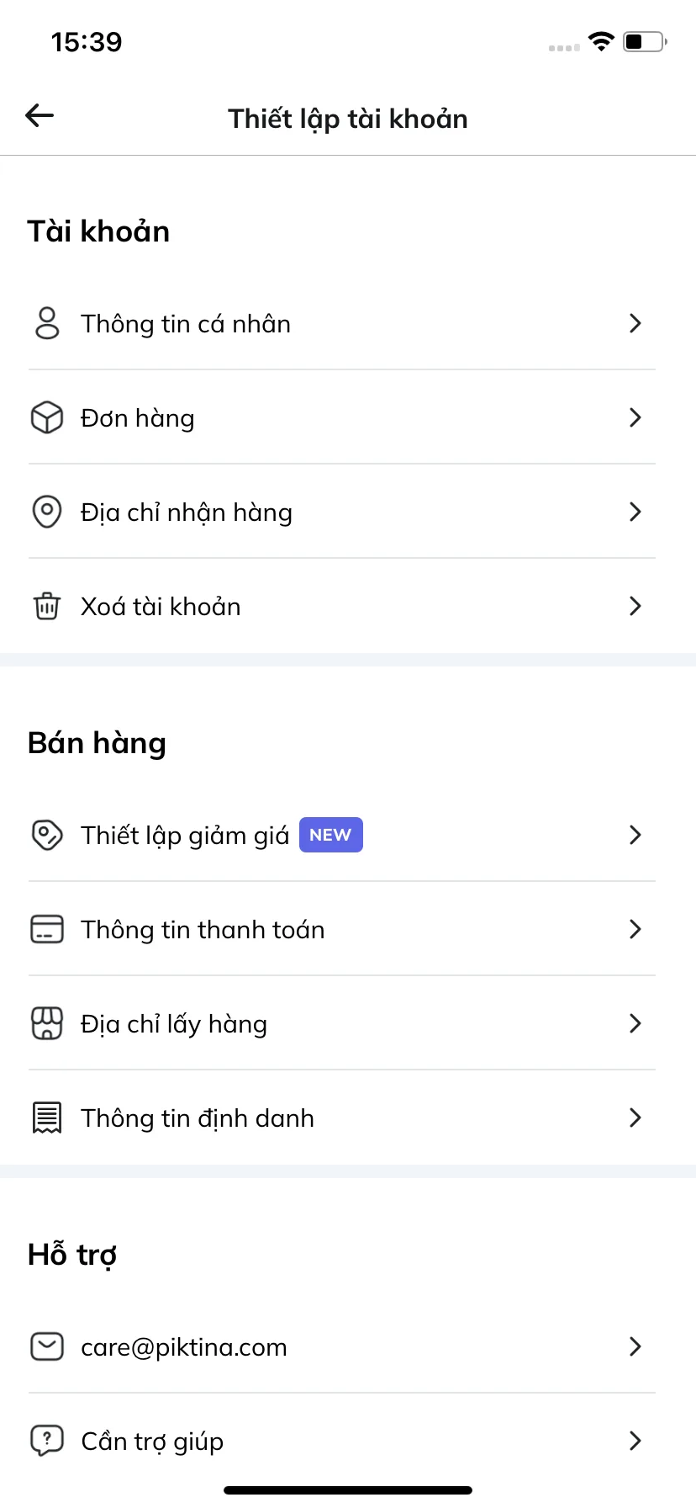Open the Đơn hàng menu entry
Screen dimensions: 696x1508
tap(342, 417)
